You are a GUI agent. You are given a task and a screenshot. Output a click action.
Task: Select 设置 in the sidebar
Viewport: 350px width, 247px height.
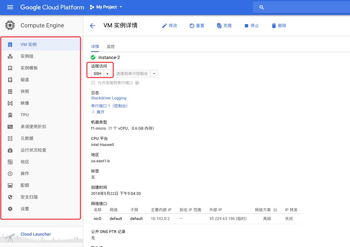(41, 209)
